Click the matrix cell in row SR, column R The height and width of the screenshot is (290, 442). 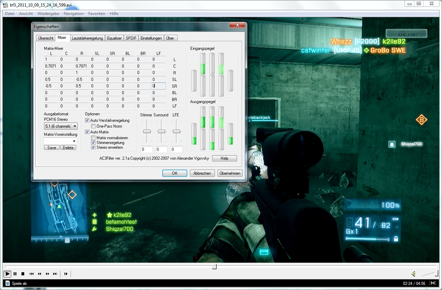point(82,86)
